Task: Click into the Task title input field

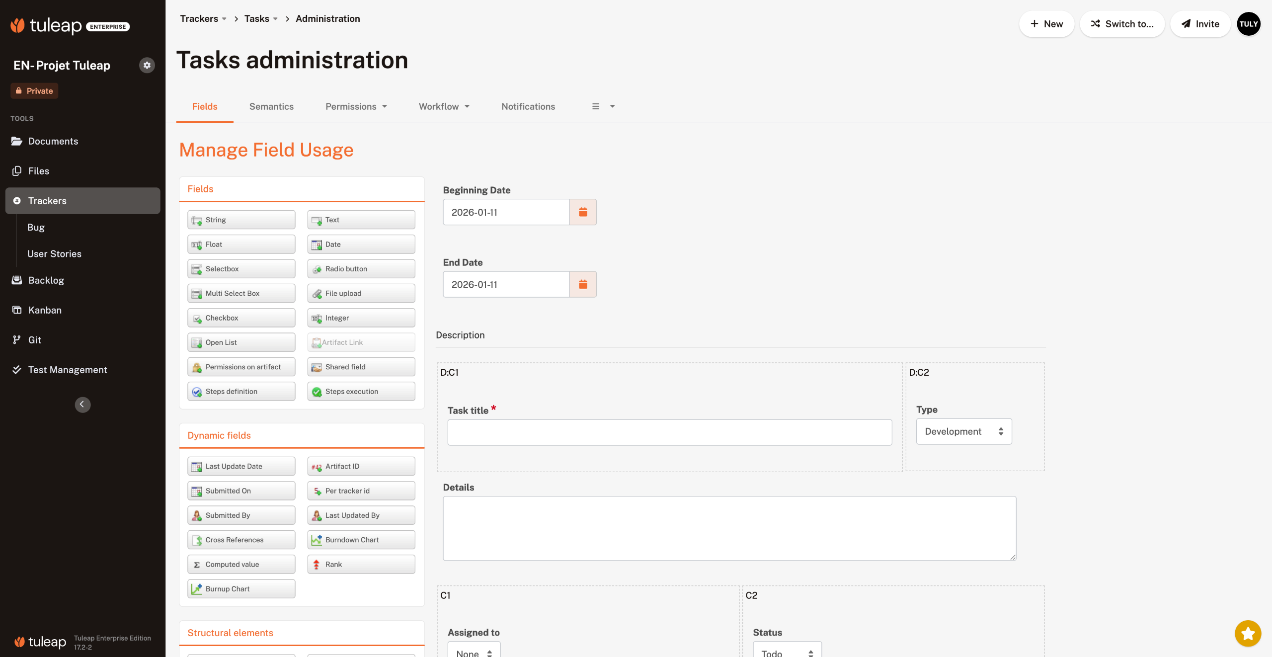Action: [x=669, y=432]
